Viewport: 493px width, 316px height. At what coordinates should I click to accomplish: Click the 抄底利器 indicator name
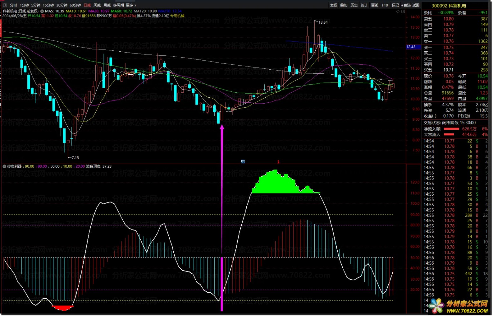click(x=14, y=166)
